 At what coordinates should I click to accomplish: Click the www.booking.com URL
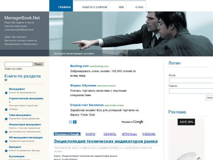[x=99, y=66]
